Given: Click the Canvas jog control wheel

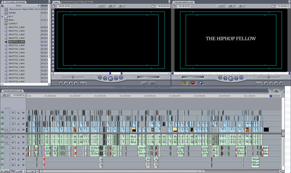Looking at the screenshot, I should coord(193,77).
